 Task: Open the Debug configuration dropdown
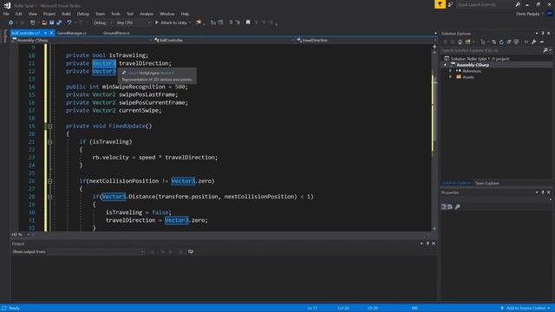[x=103, y=23]
